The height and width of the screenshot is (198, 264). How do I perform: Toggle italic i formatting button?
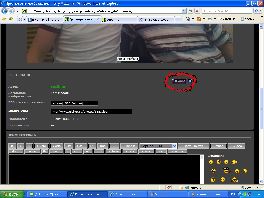click(x=21, y=146)
